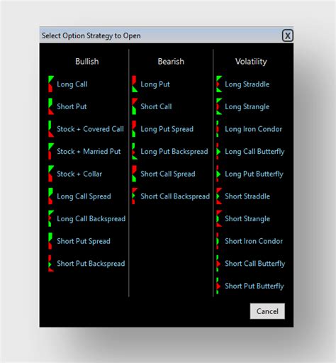Image resolution: width=336 pixels, height=363 pixels.
Task: Select the Long Straddle text
Action: pos(247,84)
